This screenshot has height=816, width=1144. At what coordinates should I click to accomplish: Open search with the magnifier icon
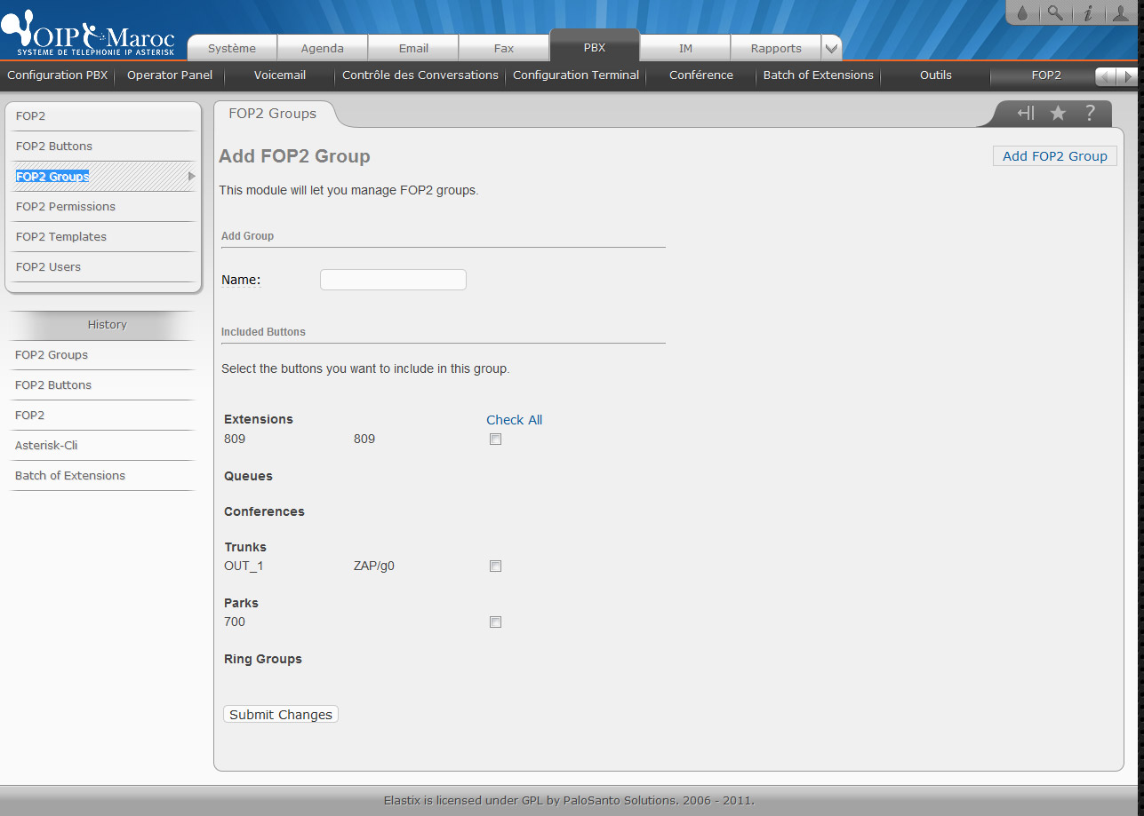pyautogui.click(x=1054, y=13)
